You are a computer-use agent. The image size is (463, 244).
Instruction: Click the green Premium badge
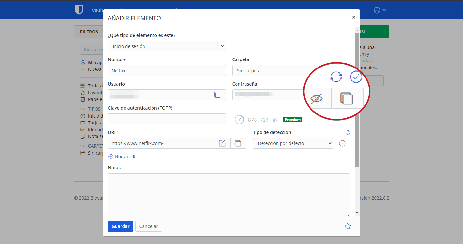[x=292, y=120]
